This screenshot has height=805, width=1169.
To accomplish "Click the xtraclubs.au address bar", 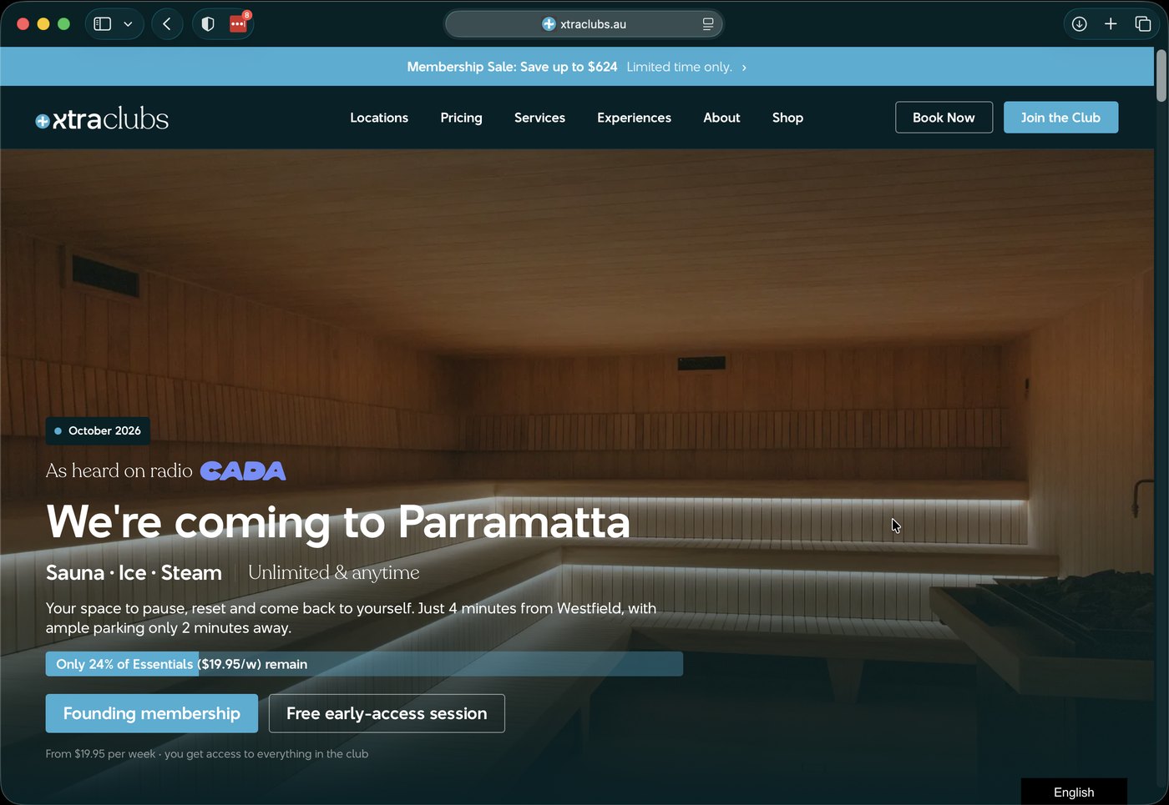I will click(x=584, y=24).
